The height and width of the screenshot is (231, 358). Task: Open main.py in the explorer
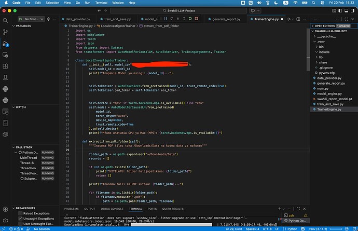tap(323, 89)
